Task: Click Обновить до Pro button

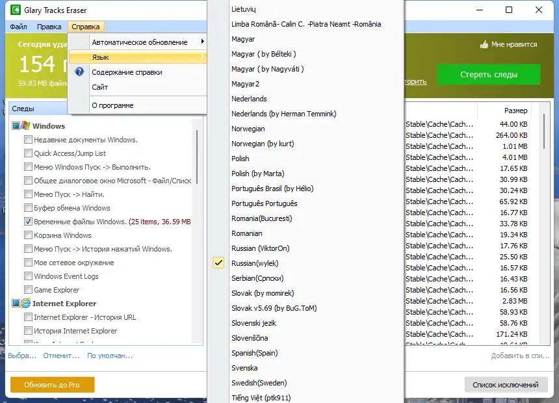Action: (52, 384)
